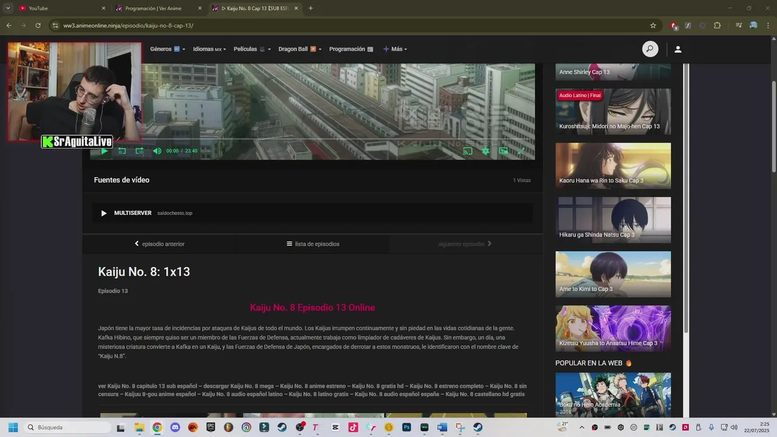Click the sidebar inner scrollbar
777x437 pixels.
click(687, 197)
